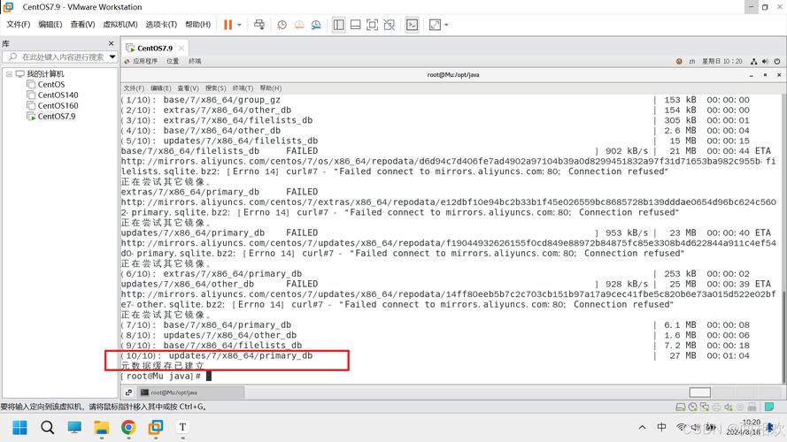Open the Windows Start menu

[x=19, y=428]
